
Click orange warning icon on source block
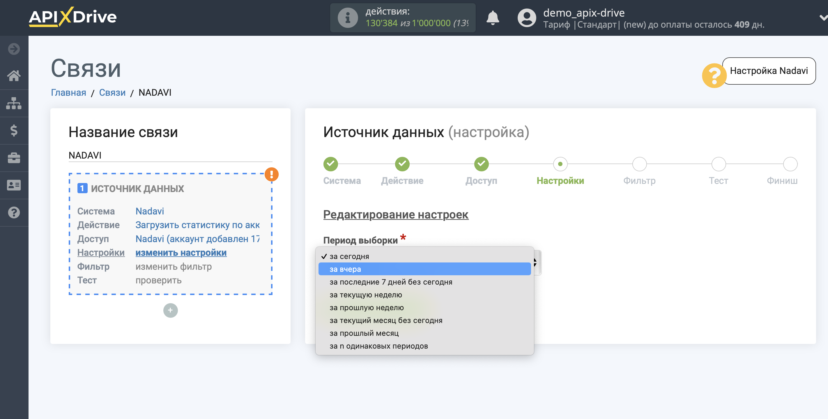point(272,174)
